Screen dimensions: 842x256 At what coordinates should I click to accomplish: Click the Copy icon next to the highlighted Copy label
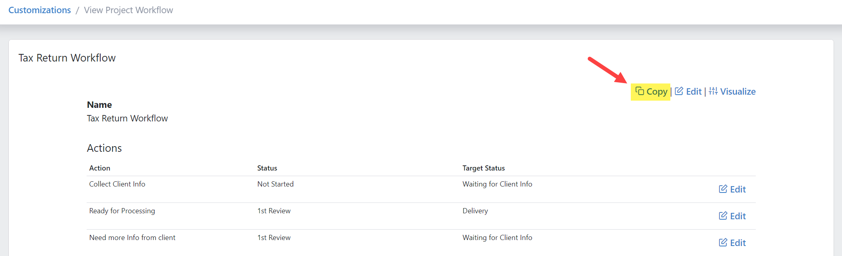pos(641,91)
